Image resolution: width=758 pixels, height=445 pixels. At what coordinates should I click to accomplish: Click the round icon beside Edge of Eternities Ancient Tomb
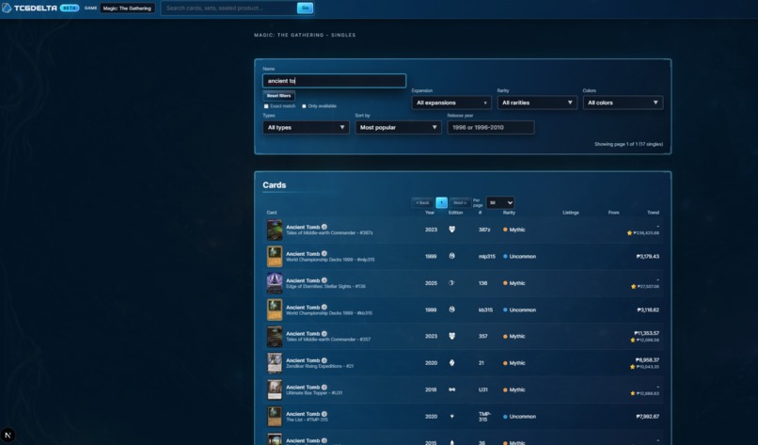[x=324, y=280]
